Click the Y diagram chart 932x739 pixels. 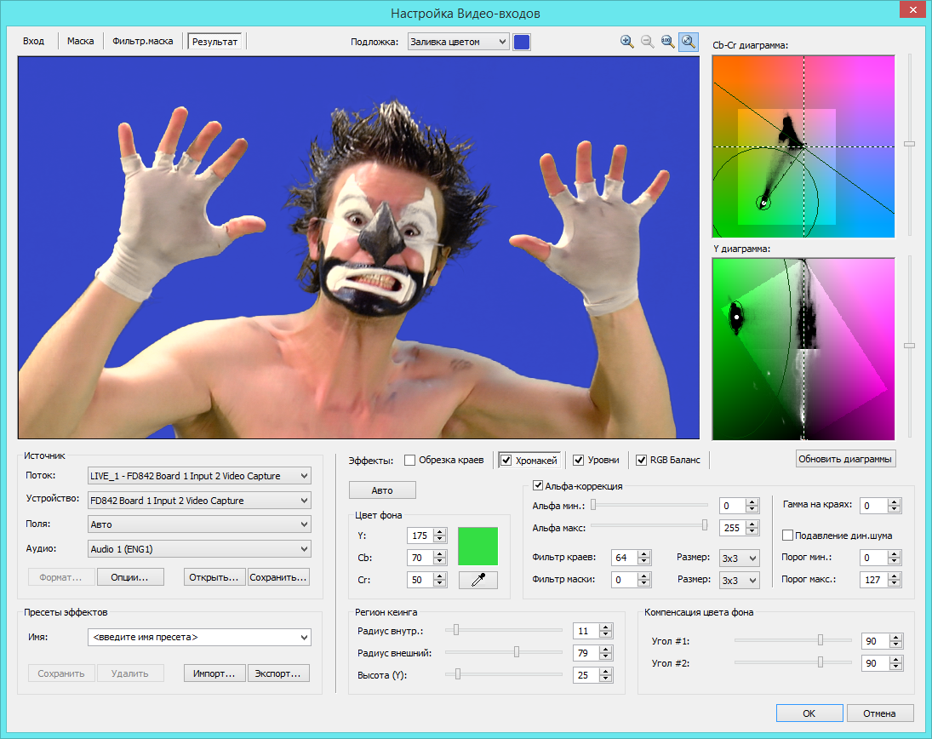[803, 349]
